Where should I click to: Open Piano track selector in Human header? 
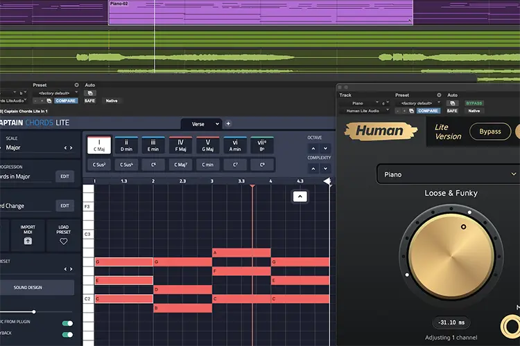coord(359,103)
